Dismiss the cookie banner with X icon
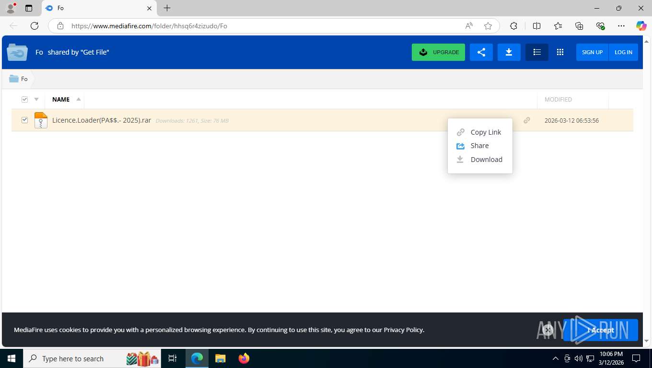The height and width of the screenshot is (368, 652). coord(548,330)
